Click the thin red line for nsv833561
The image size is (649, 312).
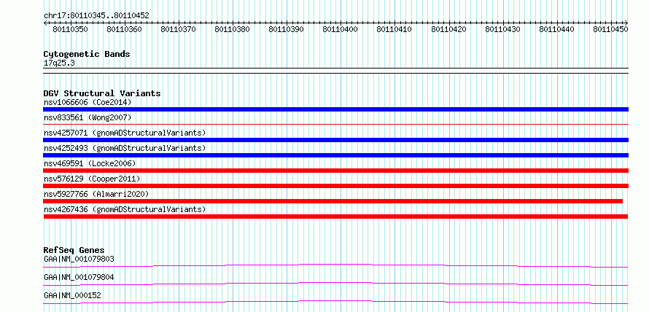(335, 124)
